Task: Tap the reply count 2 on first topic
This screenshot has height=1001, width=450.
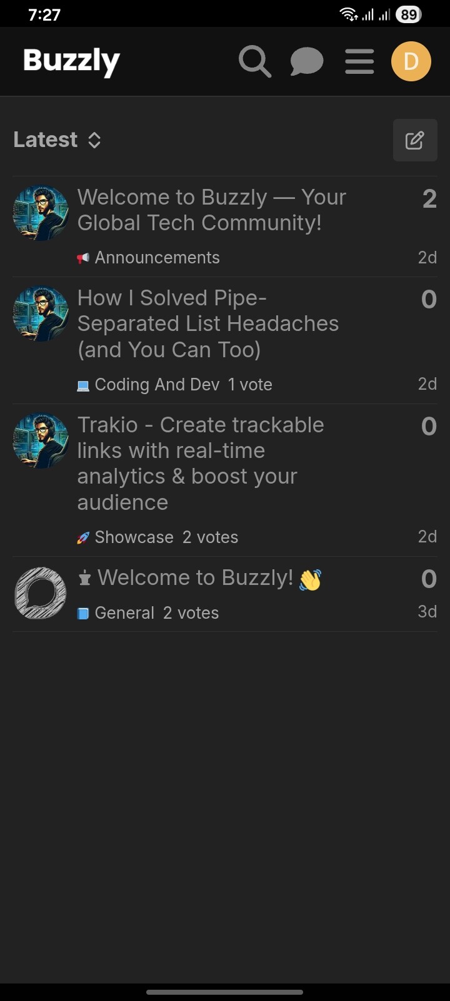Action: [429, 200]
